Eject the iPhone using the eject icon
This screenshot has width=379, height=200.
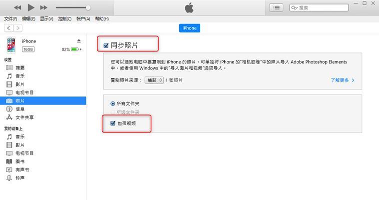(x=79, y=41)
